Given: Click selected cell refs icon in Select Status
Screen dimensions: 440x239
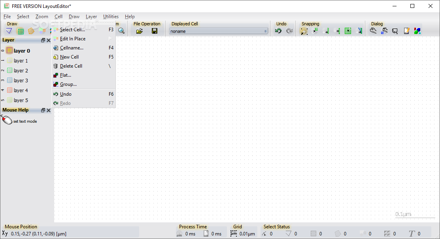Looking at the screenshot, I should [363, 233].
